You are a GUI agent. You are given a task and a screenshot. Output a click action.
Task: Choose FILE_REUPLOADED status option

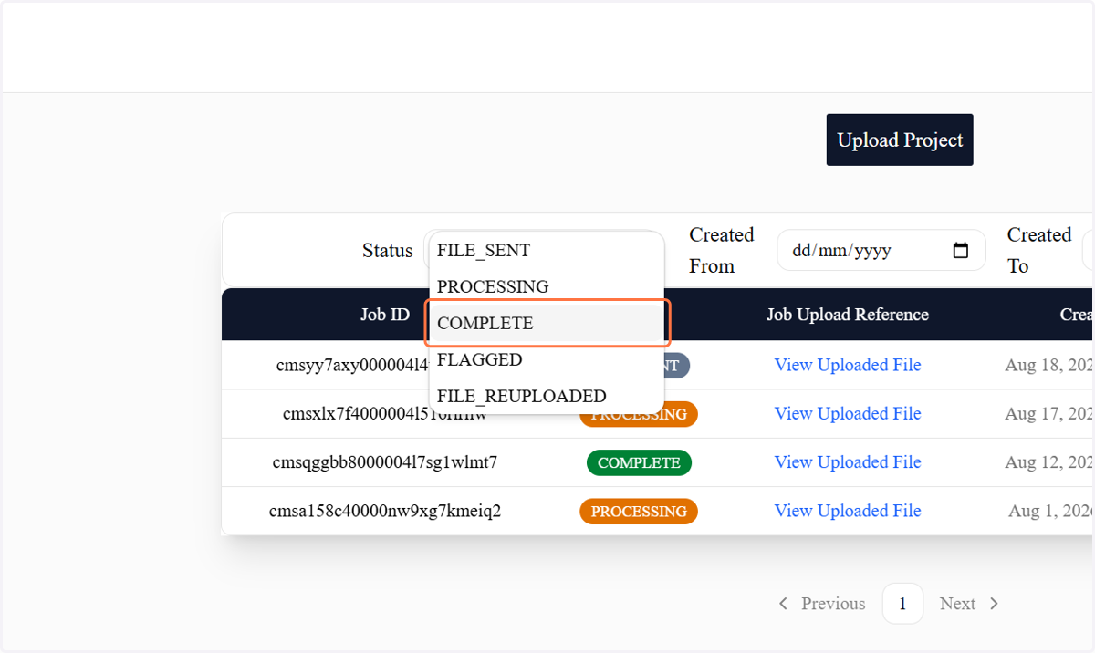pyautogui.click(x=546, y=396)
